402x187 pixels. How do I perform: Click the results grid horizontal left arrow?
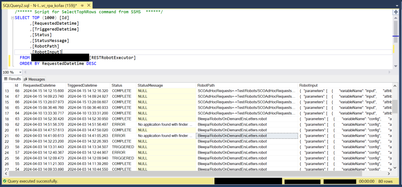[5, 174]
